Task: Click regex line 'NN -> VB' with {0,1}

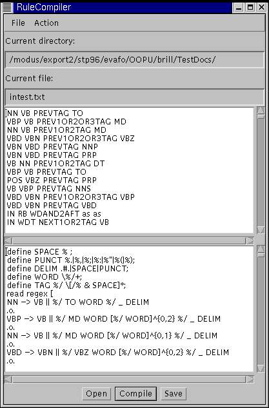Action: pos(112,336)
